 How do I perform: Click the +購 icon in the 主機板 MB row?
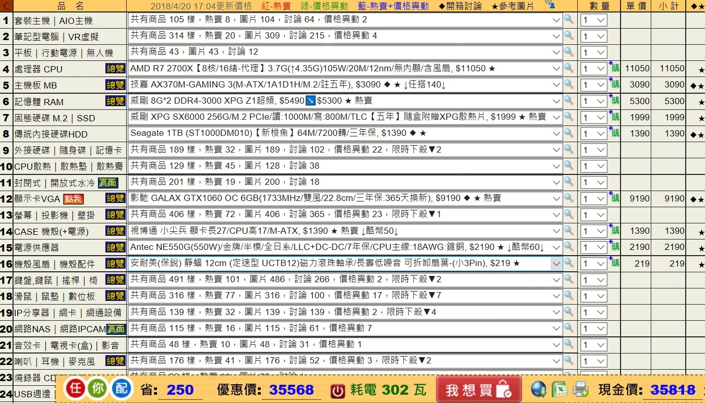tap(614, 84)
